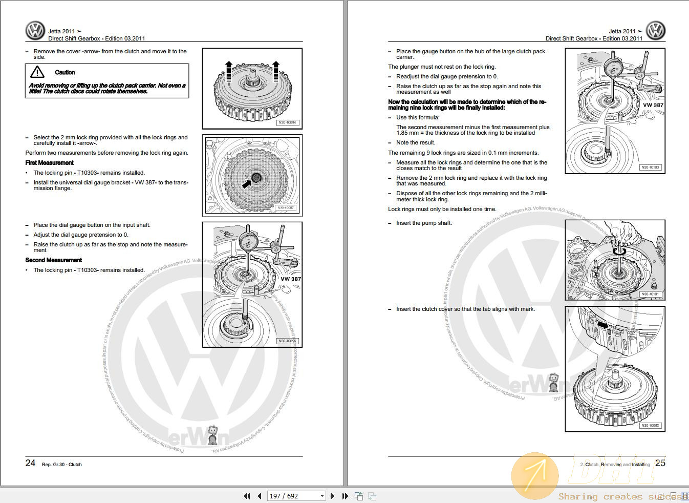The width and height of the screenshot is (689, 503).
Task: Click the go to next view icon
Action: click(x=372, y=496)
